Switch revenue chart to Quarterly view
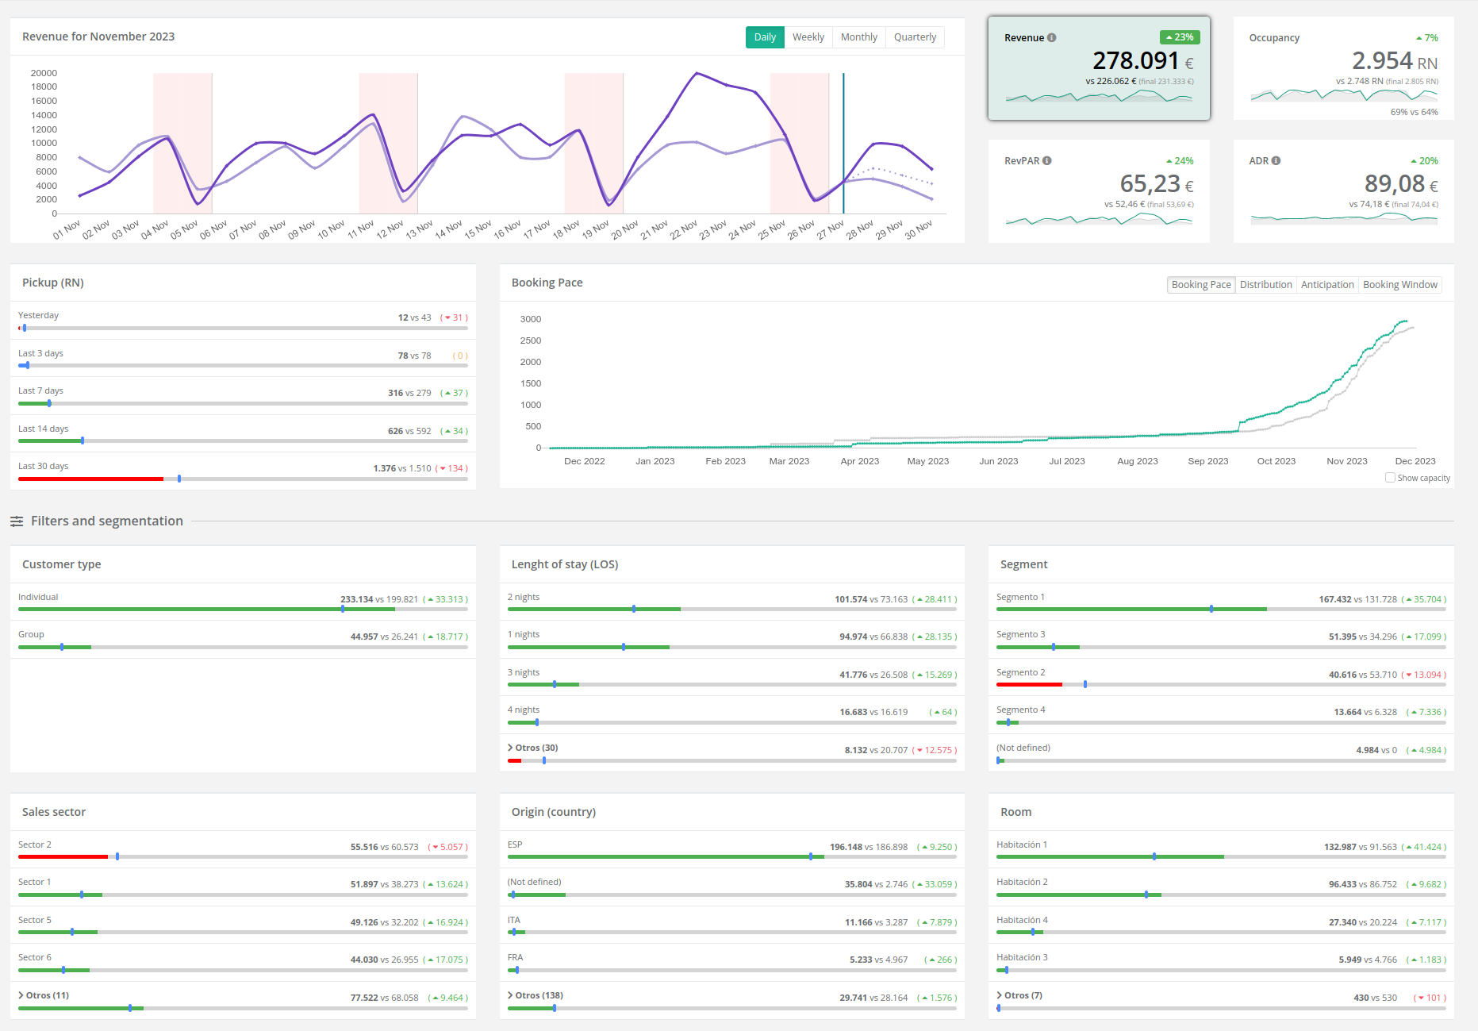Viewport: 1478px width, 1031px height. (915, 37)
